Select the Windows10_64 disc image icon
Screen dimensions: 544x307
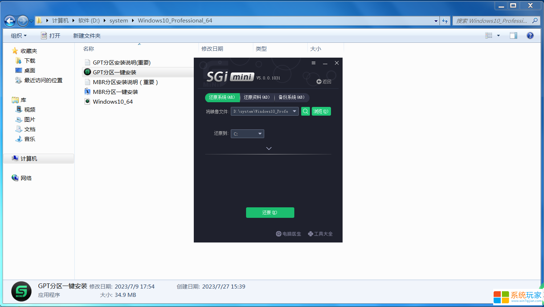(x=87, y=101)
